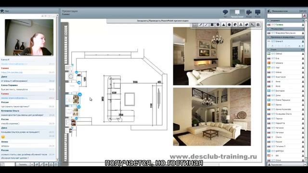Screen dimensions: 308x173
Task: Switch to the Presentation tab
Action: pos(237,13)
